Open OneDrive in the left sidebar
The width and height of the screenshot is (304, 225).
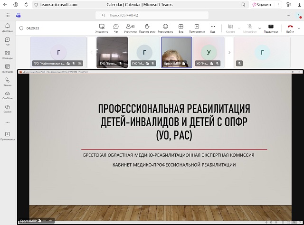click(8, 95)
